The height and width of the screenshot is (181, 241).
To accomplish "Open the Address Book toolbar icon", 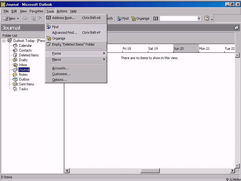I will [x=155, y=18].
